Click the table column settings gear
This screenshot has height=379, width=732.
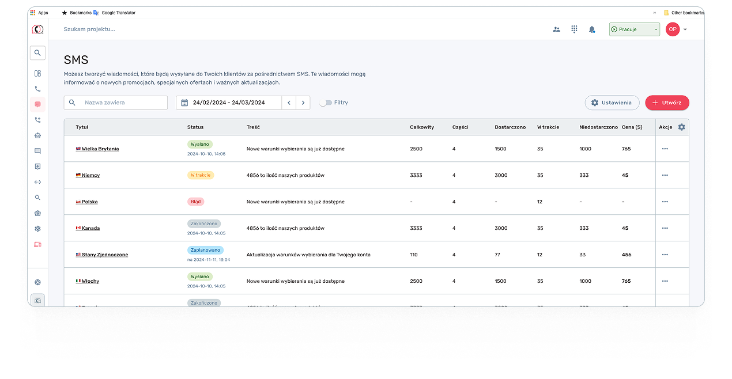[681, 127]
